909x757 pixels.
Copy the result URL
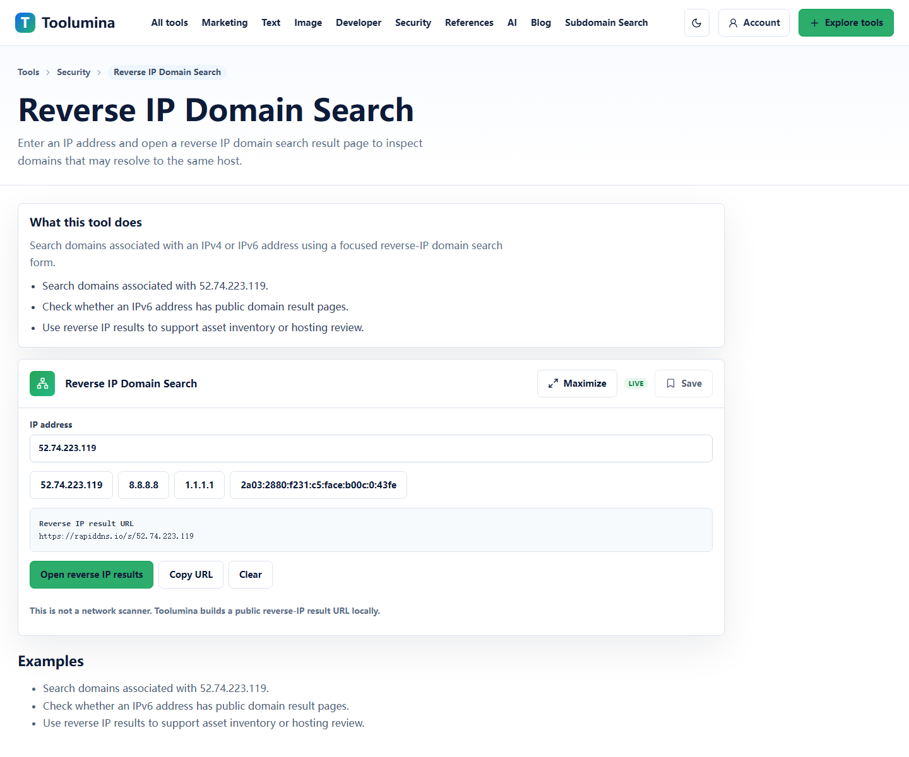(191, 575)
